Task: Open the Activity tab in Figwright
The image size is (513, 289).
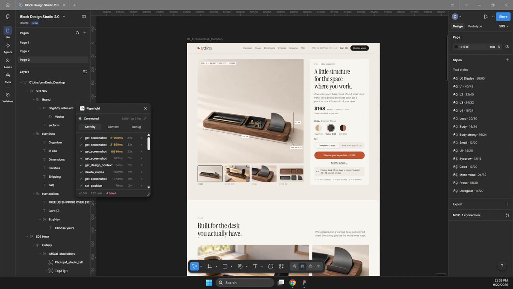Action: tap(90, 127)
